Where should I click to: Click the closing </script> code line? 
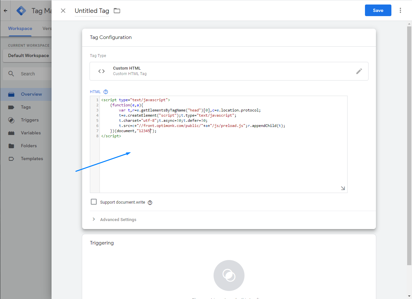click(x=111, y=136)
